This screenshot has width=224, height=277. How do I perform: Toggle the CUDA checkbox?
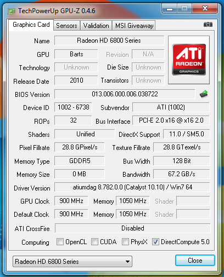94,242
